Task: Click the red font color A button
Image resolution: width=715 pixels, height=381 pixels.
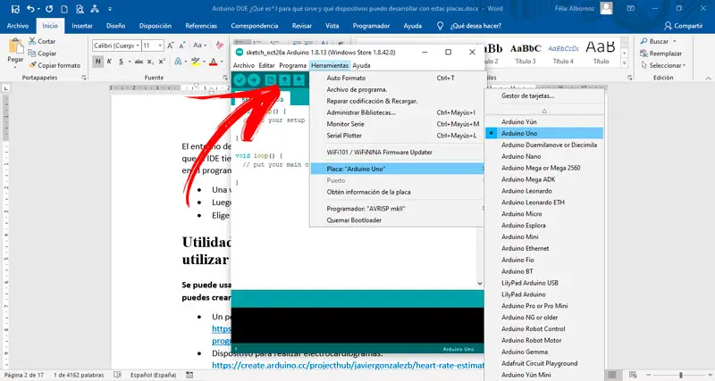Action: tap(213, 62)
